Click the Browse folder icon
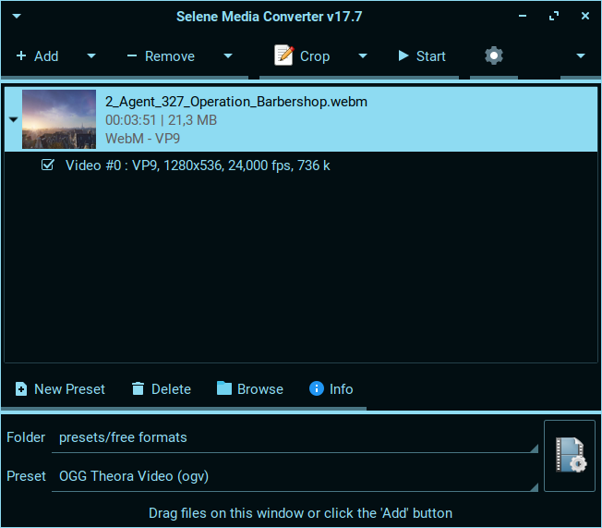Viewport: 602px width, 528px height. click(224, 388)
